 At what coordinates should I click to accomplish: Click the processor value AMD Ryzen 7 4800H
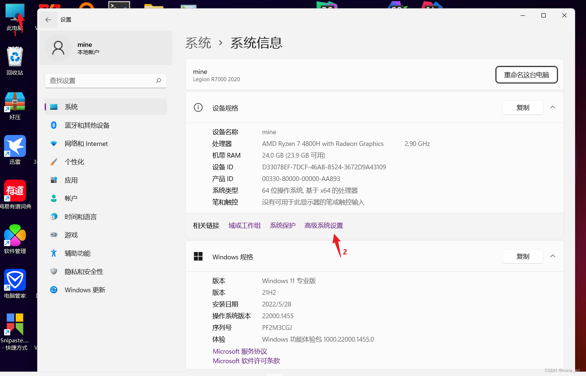pyautogui.click(x=323, y=144)
